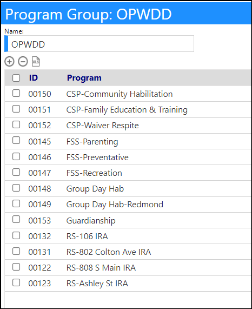Click the RS-802 Colton Ave IRA entry
The height and width of the screenshot is (309, 252).
(x=109, y=252)
